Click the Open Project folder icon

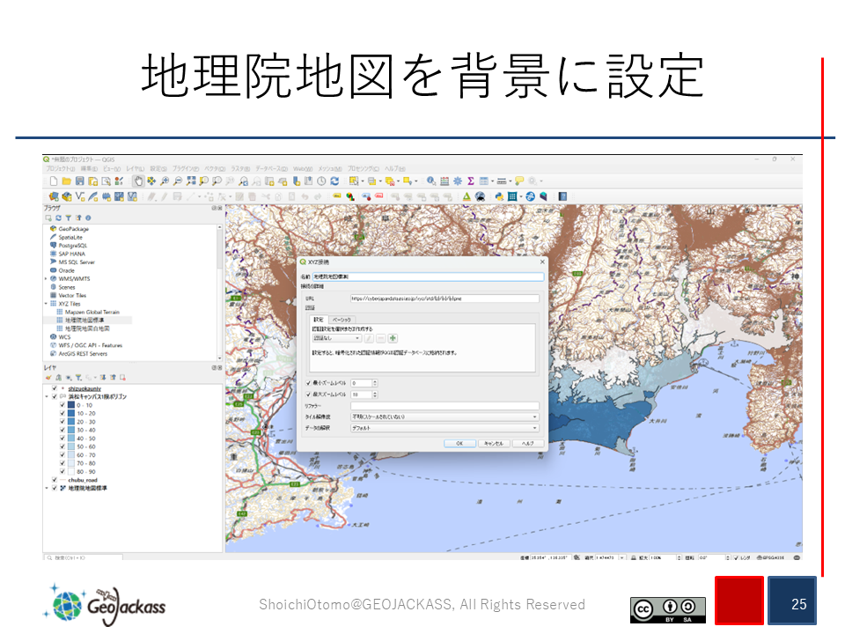tap(66, 181)
